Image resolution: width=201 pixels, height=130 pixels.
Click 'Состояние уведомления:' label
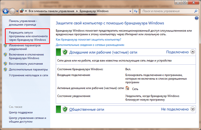[74, 96]
